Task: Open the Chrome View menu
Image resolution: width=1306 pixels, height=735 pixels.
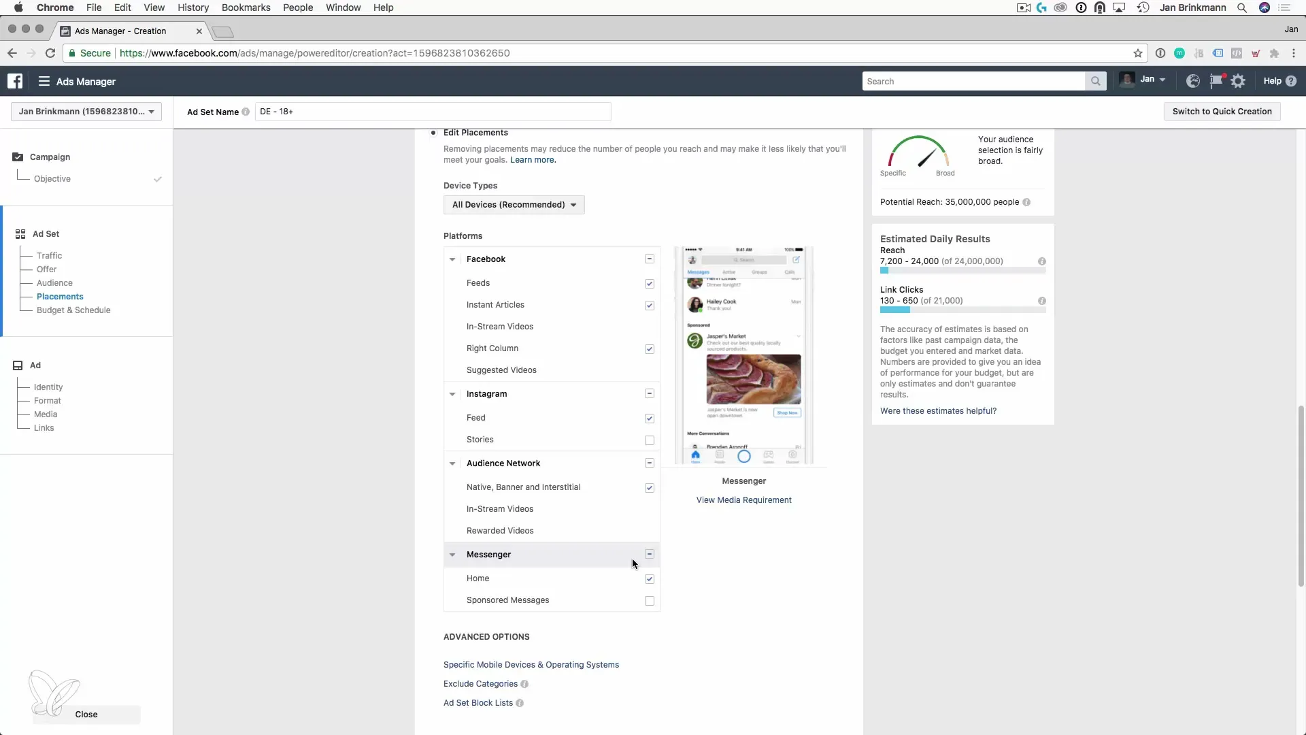Action: pos(154,7)
